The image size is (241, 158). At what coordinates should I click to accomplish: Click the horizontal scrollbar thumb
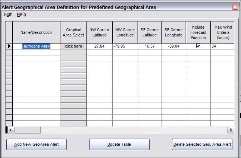28,130
